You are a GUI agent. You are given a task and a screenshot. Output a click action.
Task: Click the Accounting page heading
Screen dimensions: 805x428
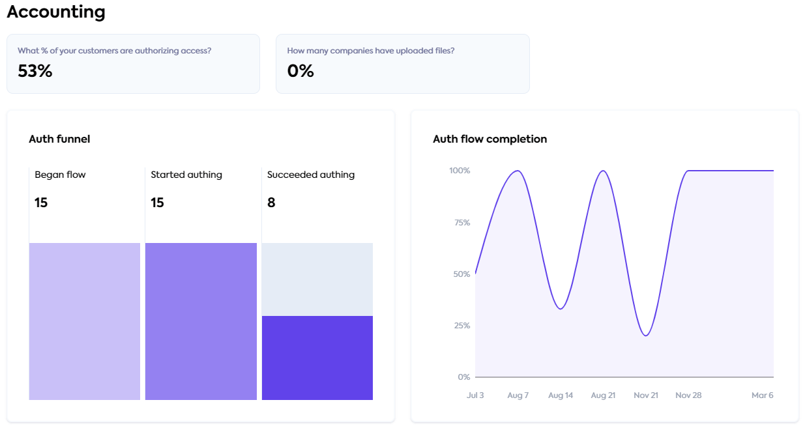[56, 12]
